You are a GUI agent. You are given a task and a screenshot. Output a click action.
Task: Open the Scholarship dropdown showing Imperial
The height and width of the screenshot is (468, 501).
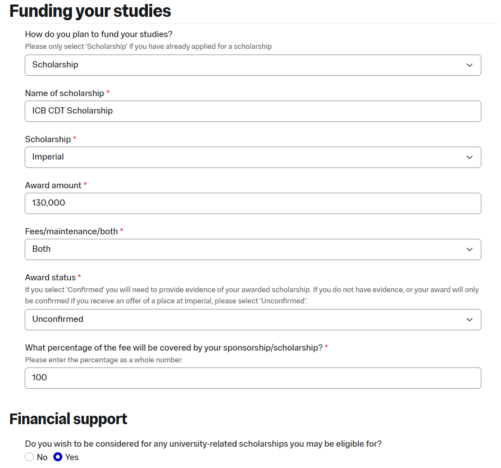[253, 157]
